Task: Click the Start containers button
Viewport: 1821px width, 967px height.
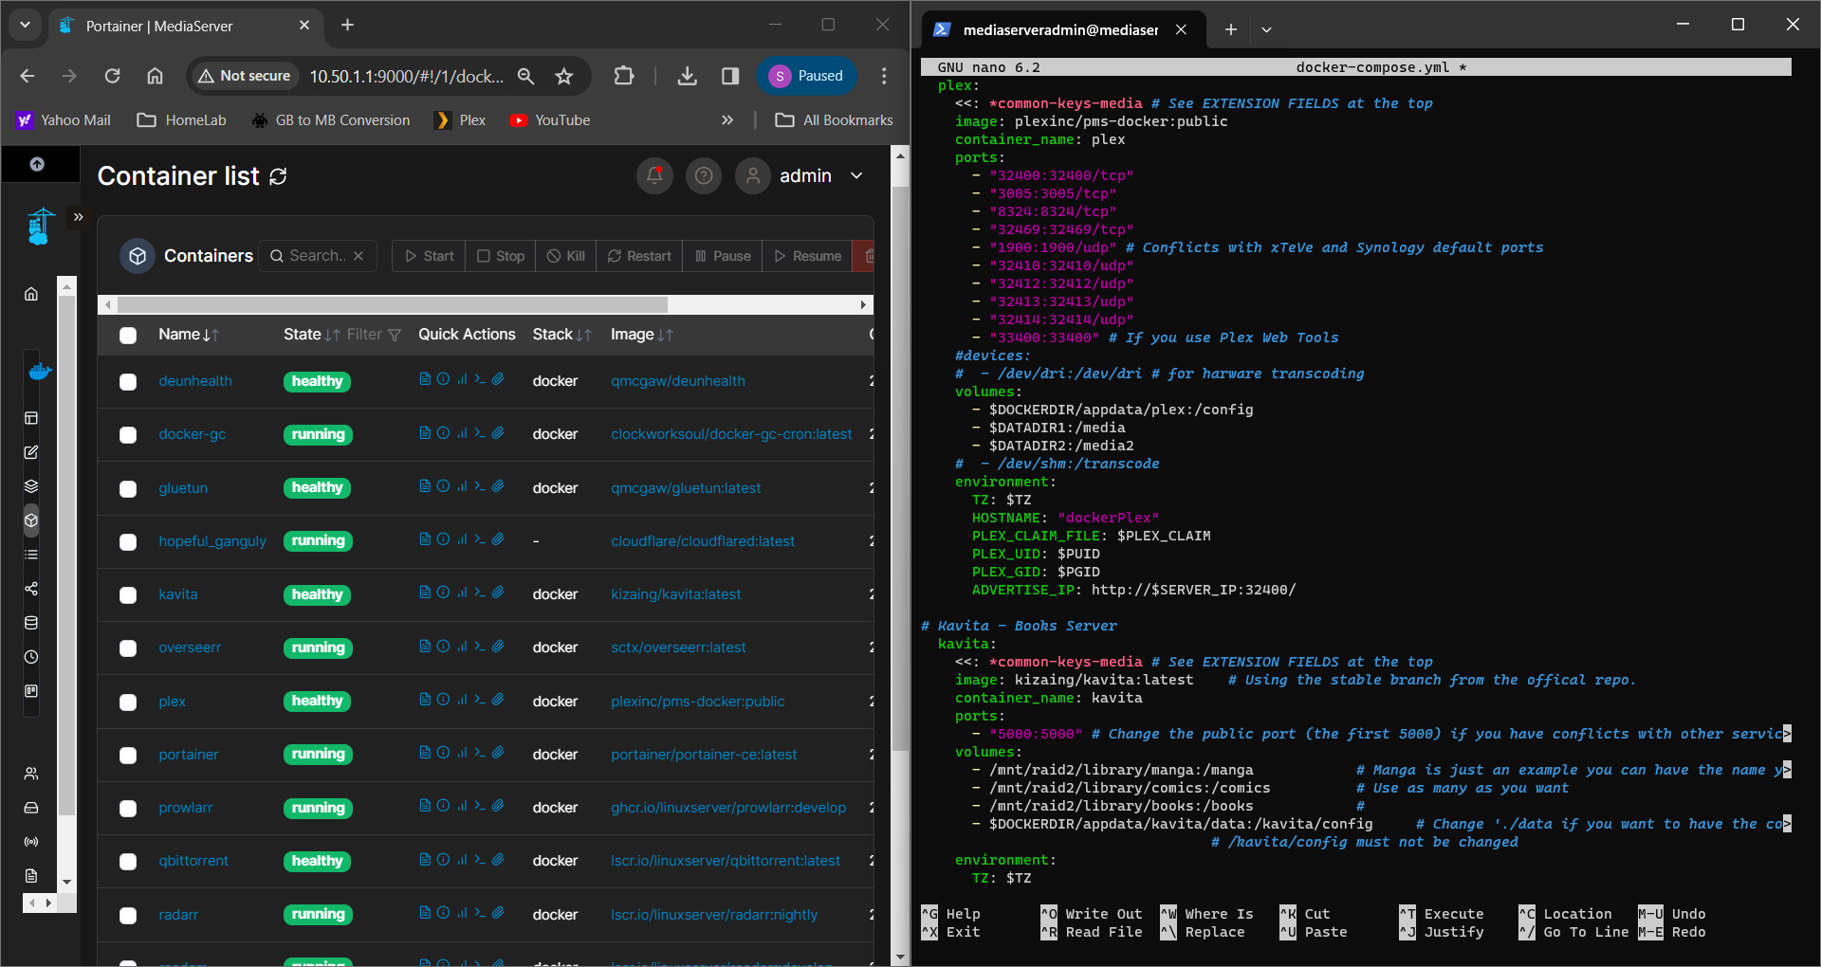Action: click(x=429, y=256)
